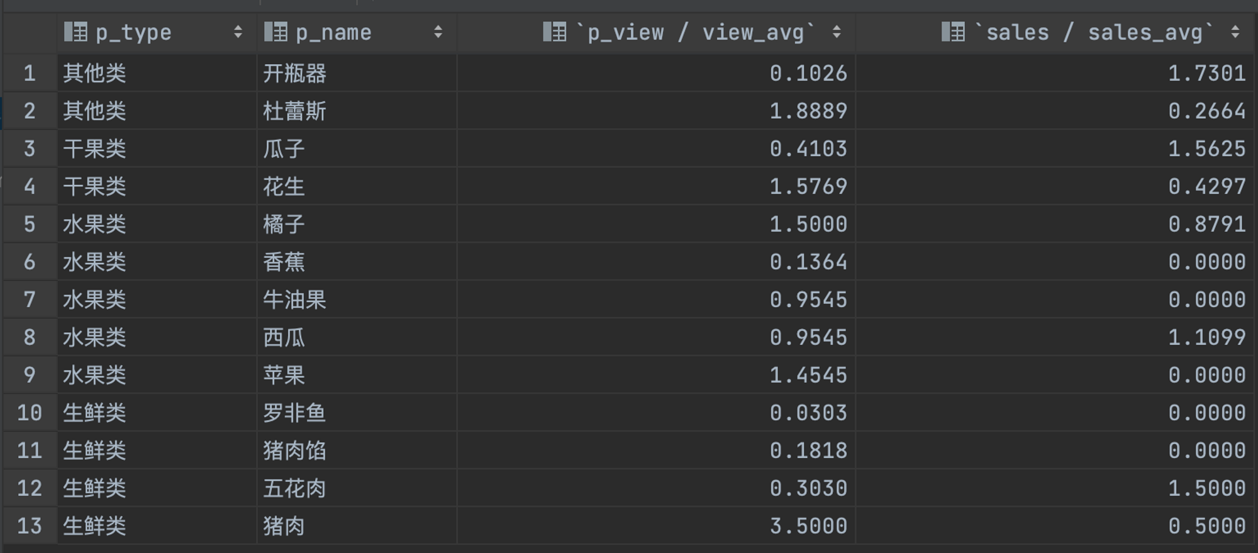Click p_type cell 干果类 in row 3
The image size is (1258, 553).
[157, 149]
